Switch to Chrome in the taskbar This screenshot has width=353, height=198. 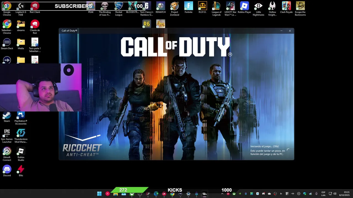click(172, 194)
